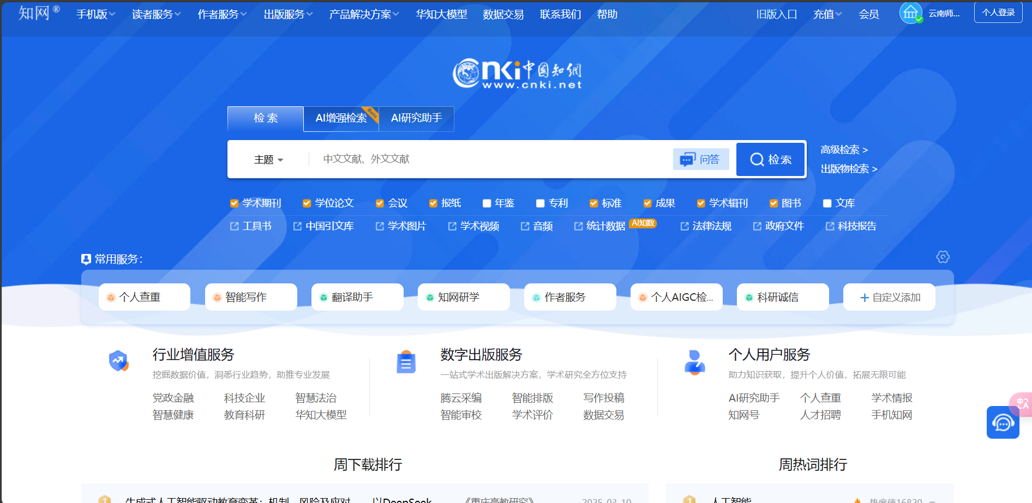
Task: Open 高级检索 link
Action: (844, 150)
